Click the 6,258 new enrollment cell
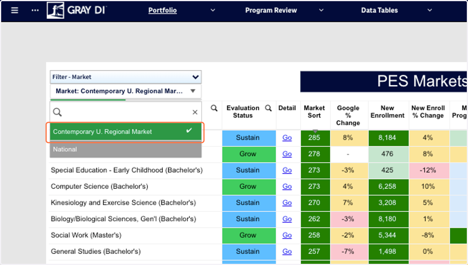This screenshot has height=265, width=468. point(388,187)
